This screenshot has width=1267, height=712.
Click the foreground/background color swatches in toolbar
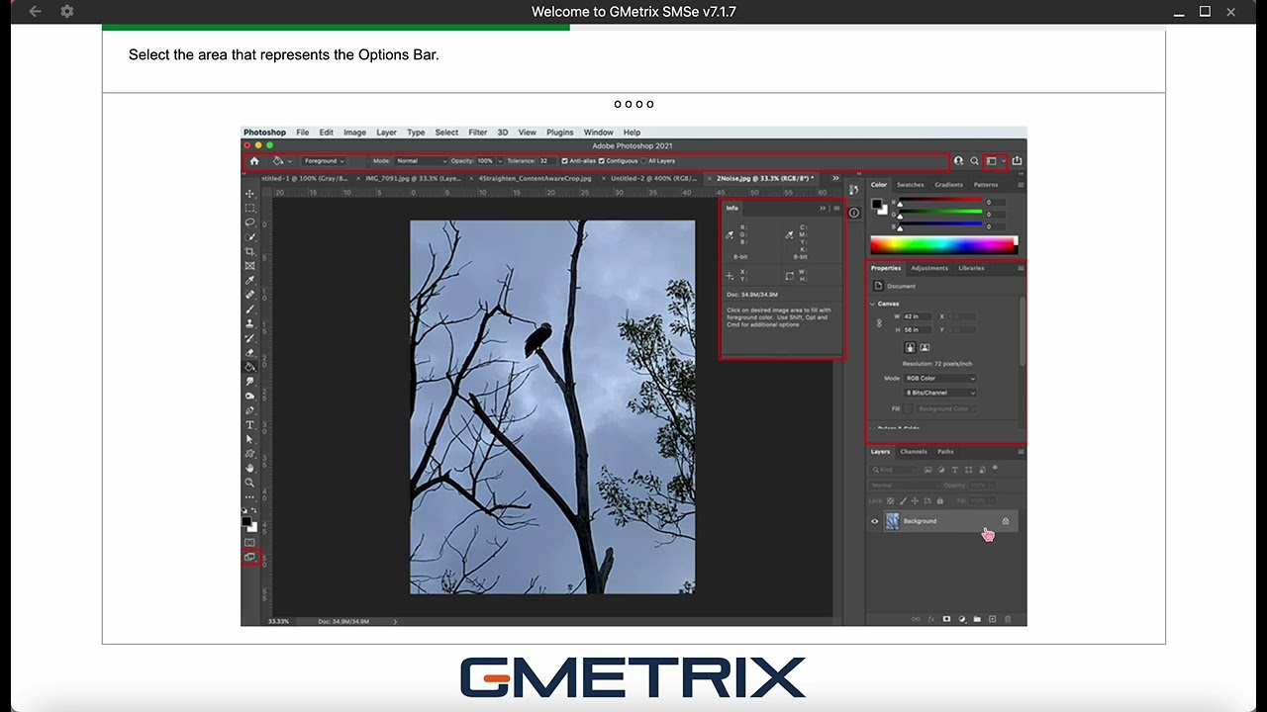(249, 524)
